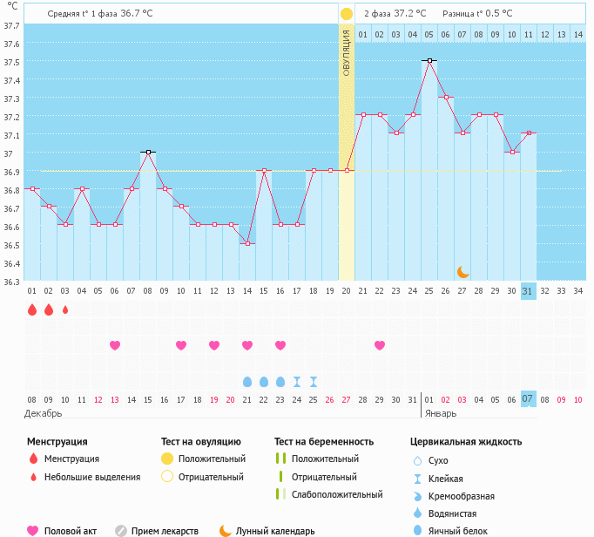Image resolution: width=594 pixels, height=537 pixels.
Task: Click the 'Половой акт' legend heart icon
Action: [x=33, y=530]
